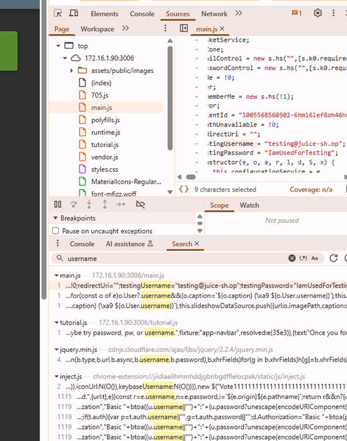347x441 pixels.
Task: Toggle regular expression search option
Action: (x=303, y=258)
